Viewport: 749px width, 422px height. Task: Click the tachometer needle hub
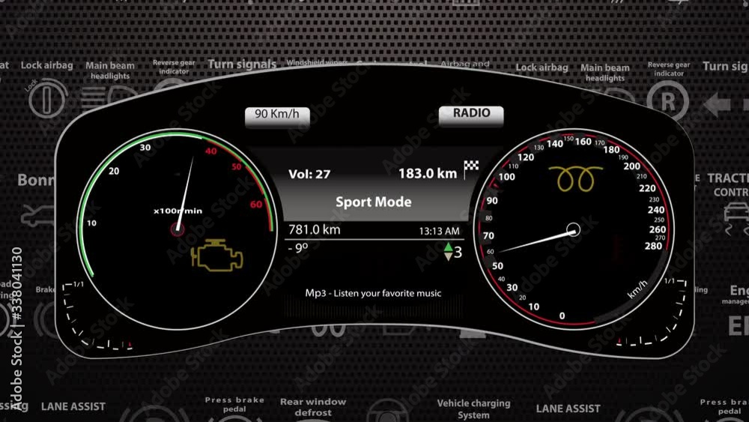point(178,230)
